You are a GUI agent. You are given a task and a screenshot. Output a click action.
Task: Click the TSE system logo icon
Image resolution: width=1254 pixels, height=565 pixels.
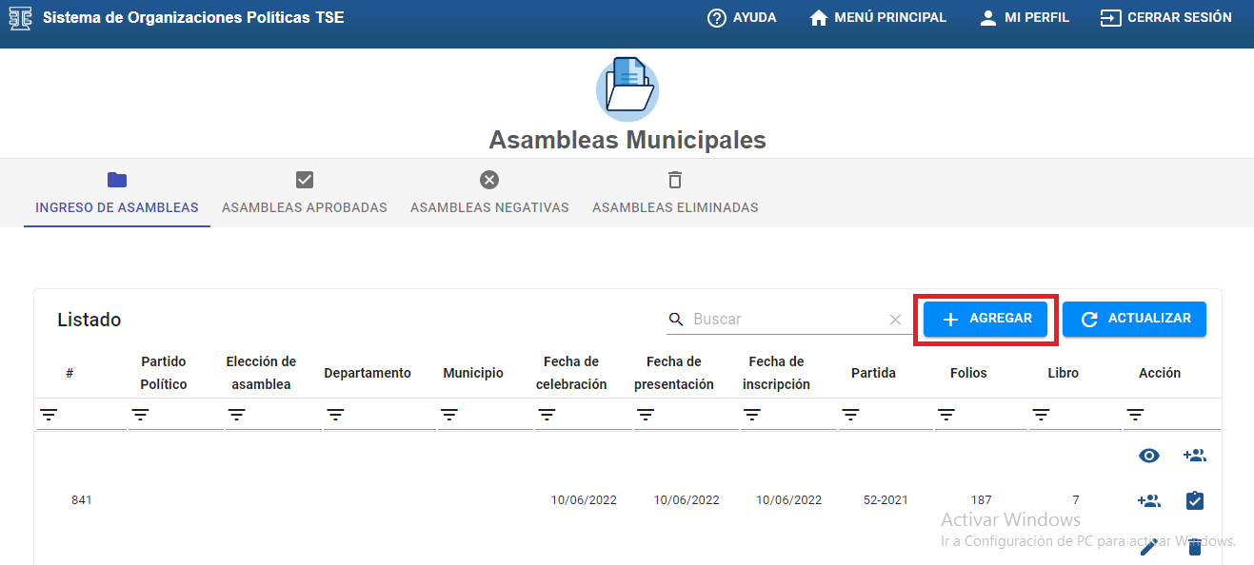pyautogui.click(x=20, y=18)
